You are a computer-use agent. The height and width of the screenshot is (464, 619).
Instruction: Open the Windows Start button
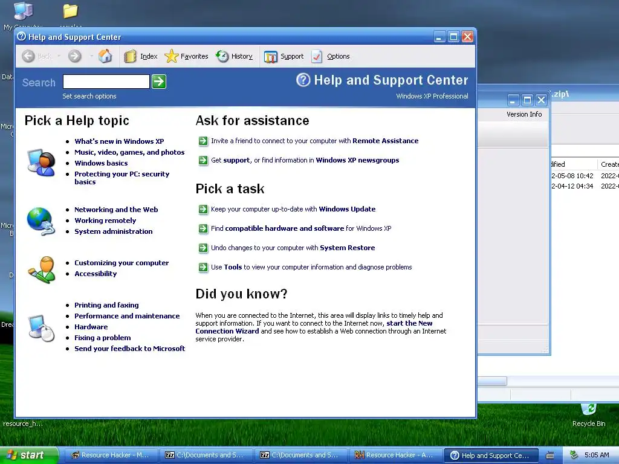click(x=28, y=455)
